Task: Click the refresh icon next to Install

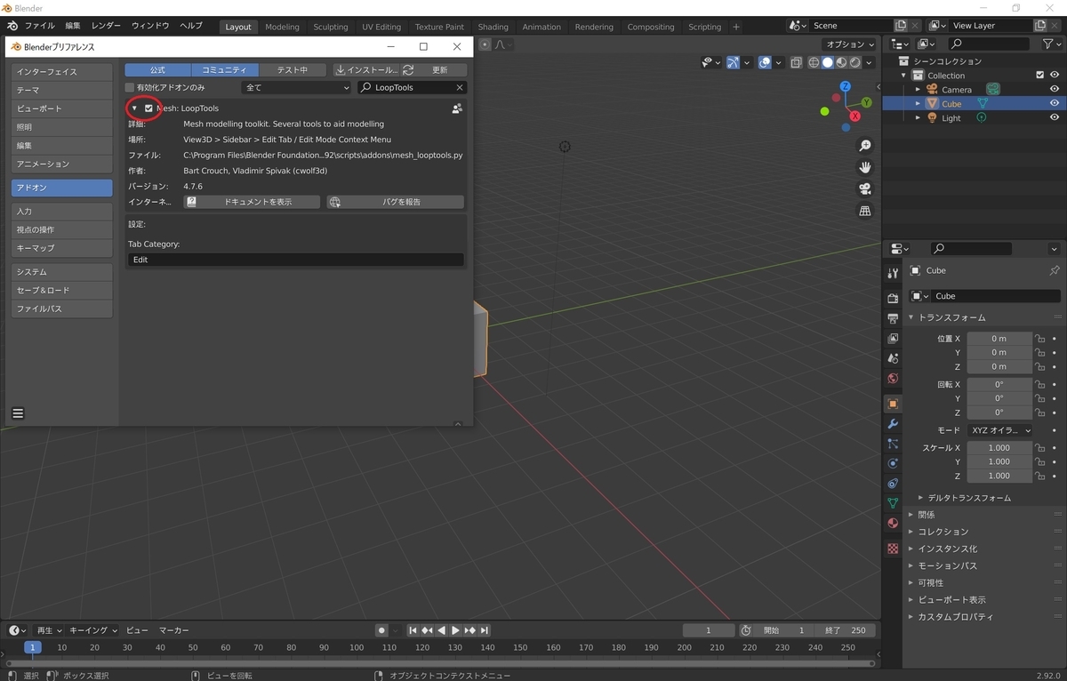Action: [408, 69]
